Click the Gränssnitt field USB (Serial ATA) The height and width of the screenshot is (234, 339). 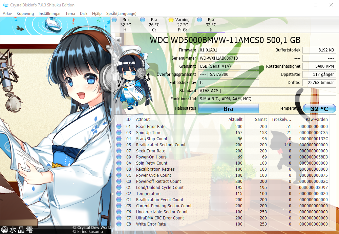229,66
